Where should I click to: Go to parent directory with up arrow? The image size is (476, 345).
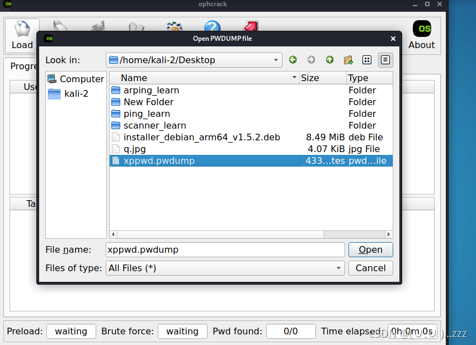tap(329, 60)
